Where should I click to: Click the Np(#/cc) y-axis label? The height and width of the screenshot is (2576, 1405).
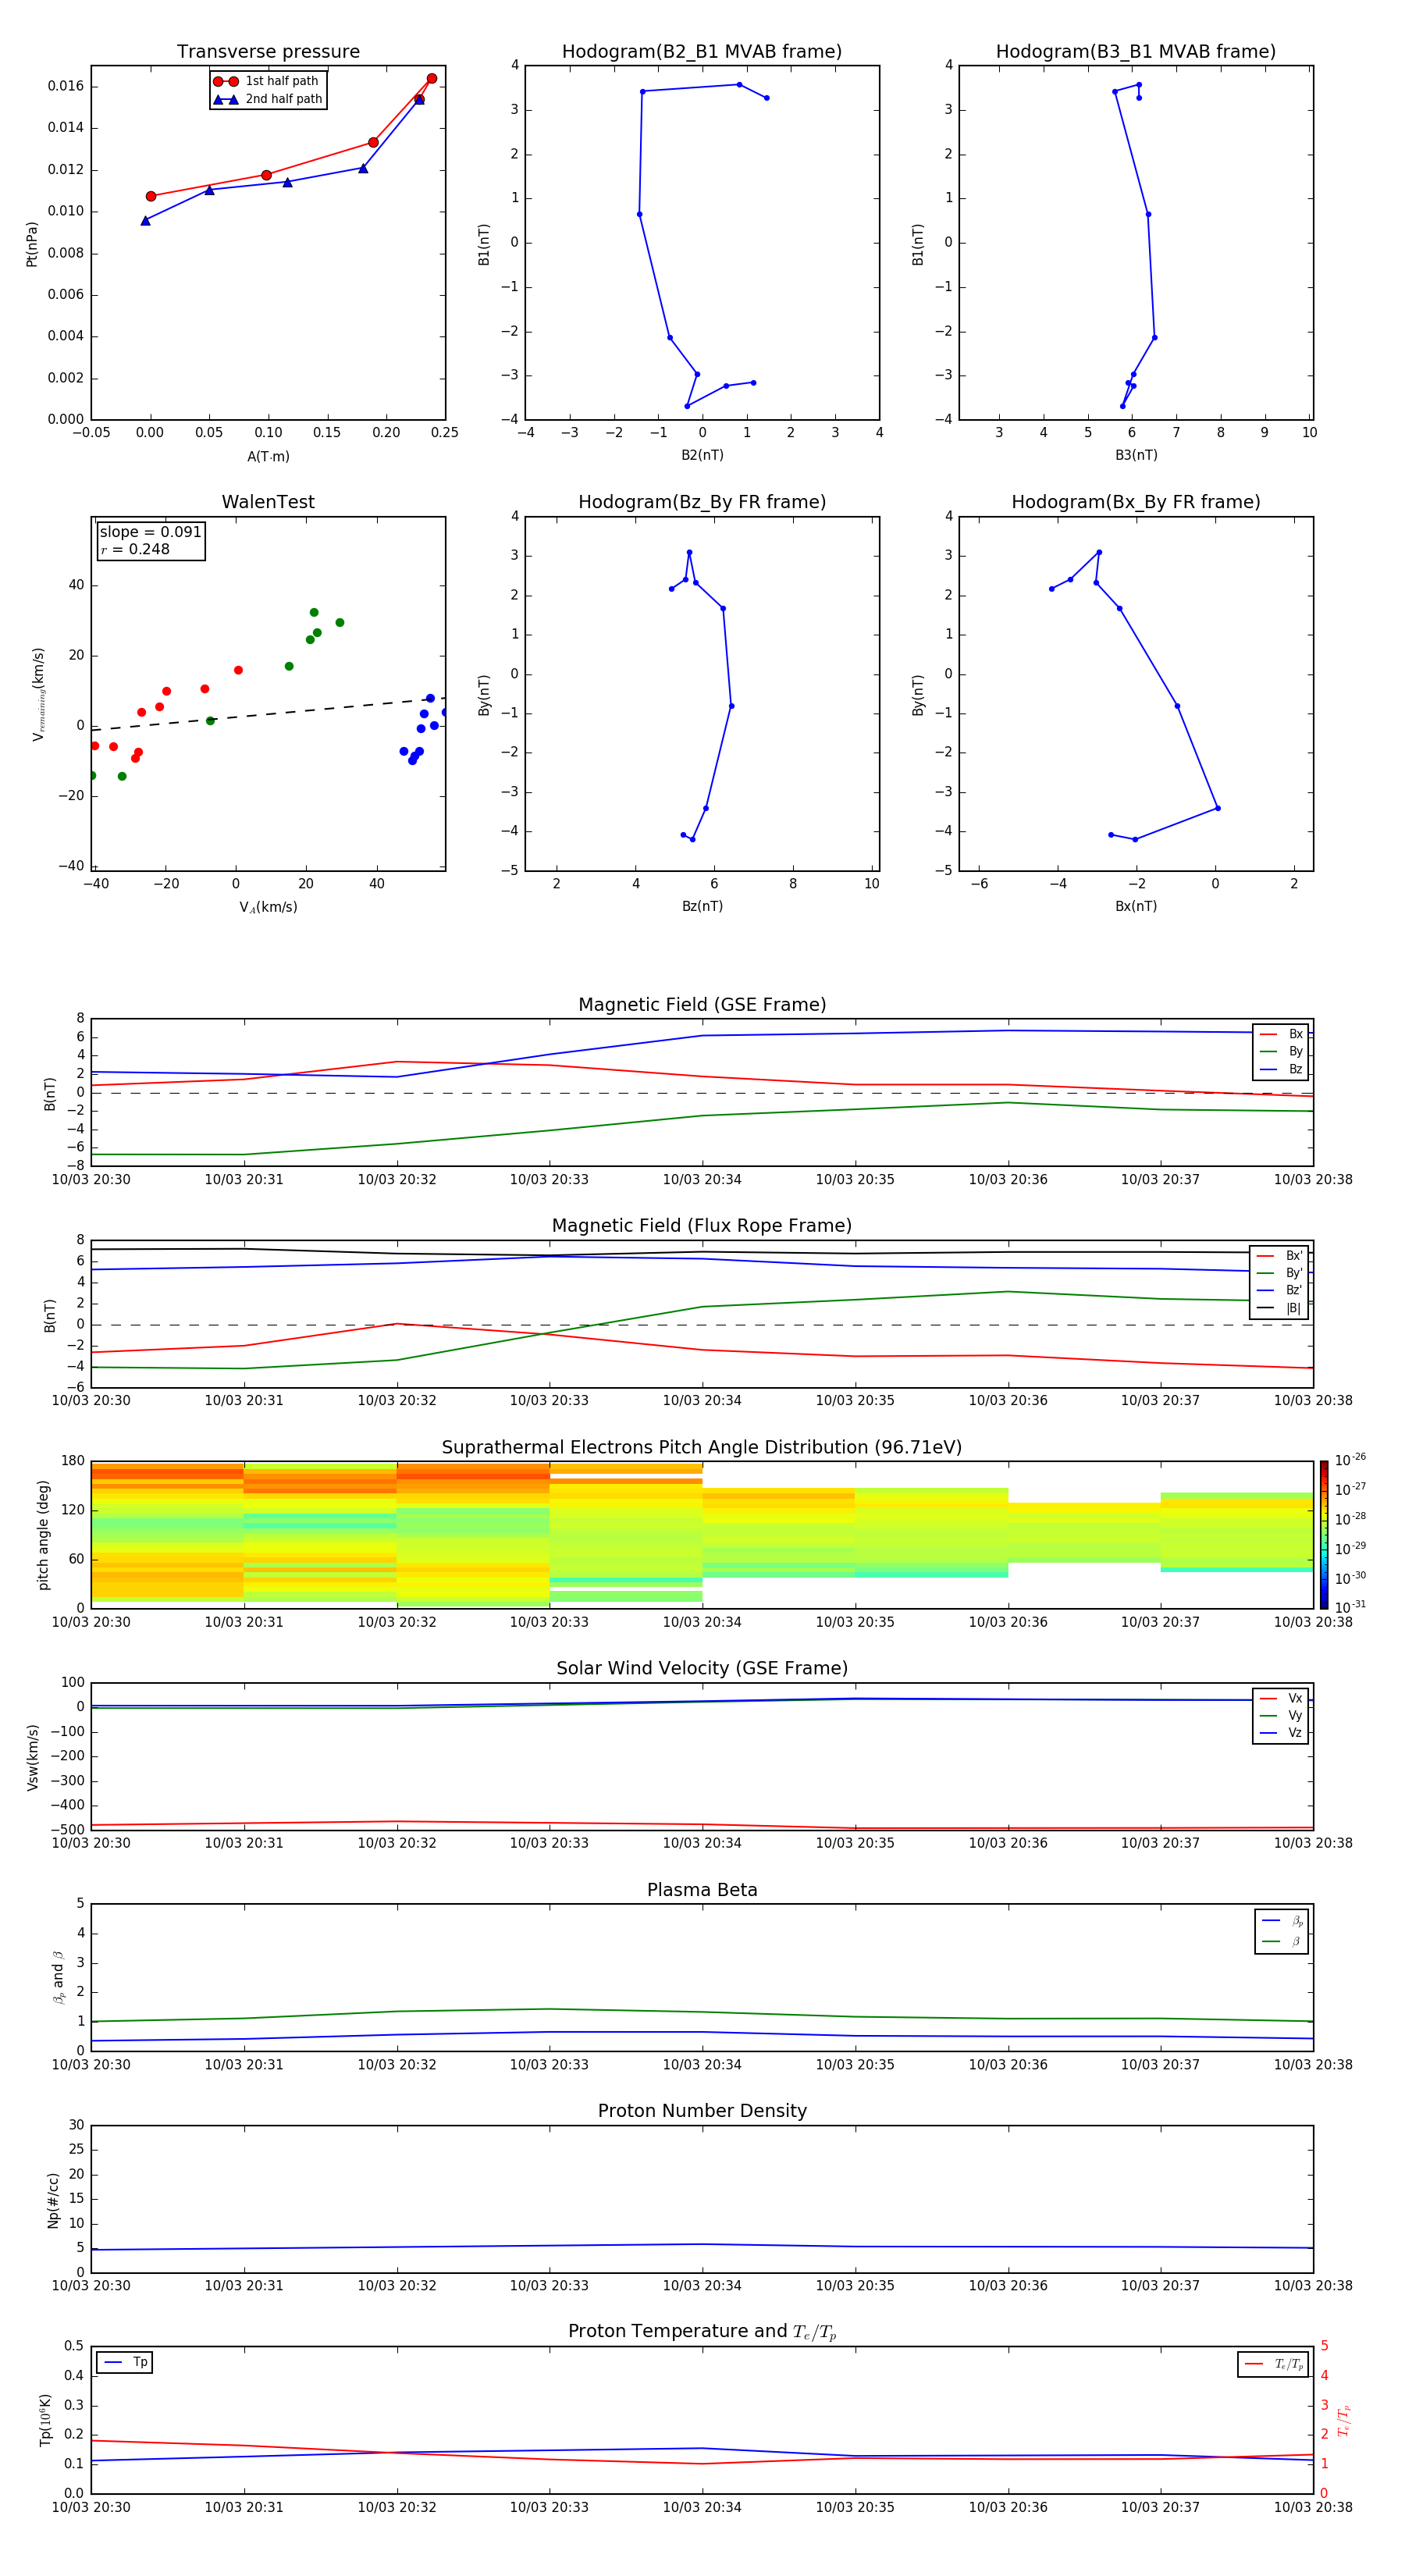point(53,2200)
